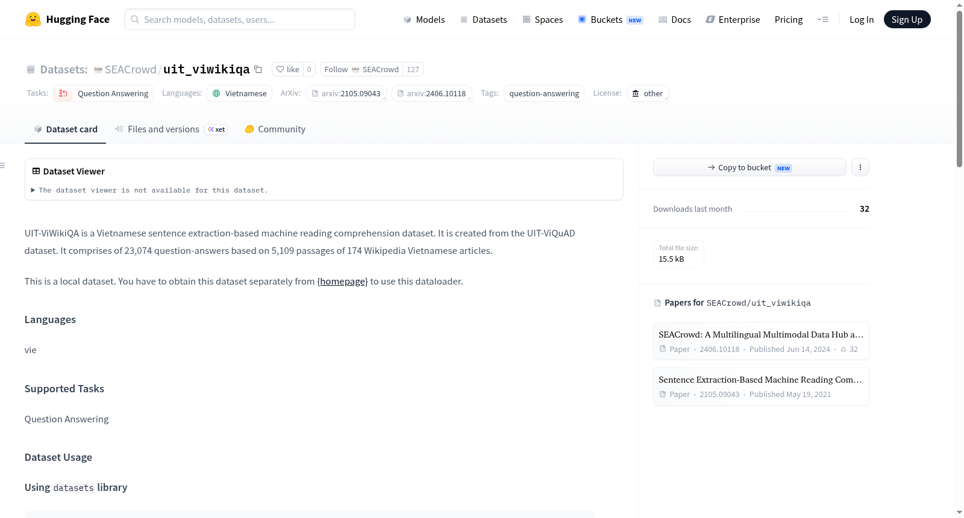
Task: Expand the dataset viewer not available message
Action: pyautogui.click(x=150, y=190)
